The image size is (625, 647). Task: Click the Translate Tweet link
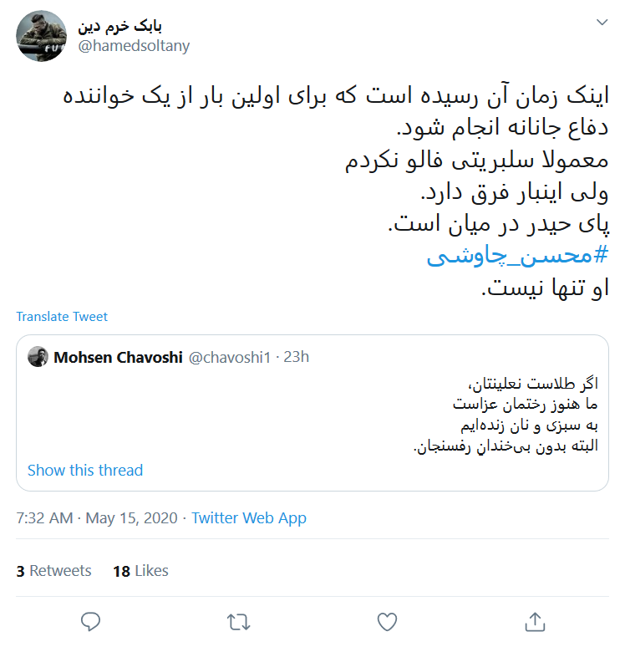point(62,316)
